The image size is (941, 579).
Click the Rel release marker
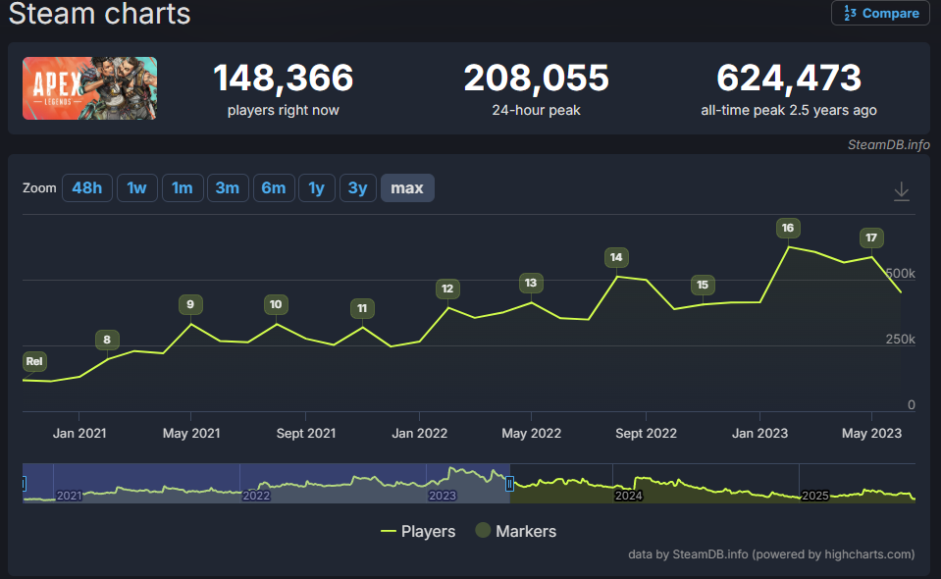coord(34,361)
